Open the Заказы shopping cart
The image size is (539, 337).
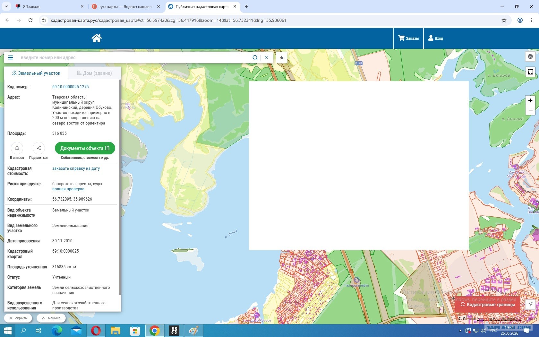[408, 38]
